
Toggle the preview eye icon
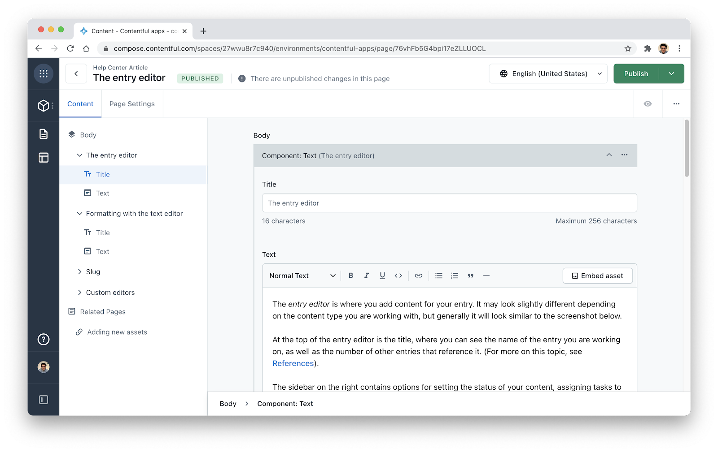click(x=648, y=103)
